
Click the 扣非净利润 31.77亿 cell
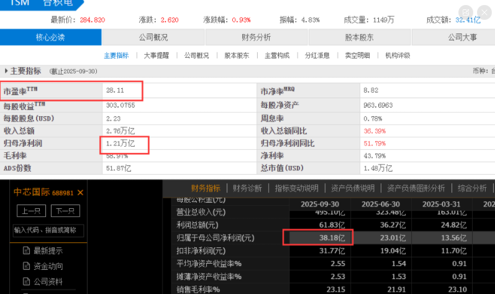(320, 250)
